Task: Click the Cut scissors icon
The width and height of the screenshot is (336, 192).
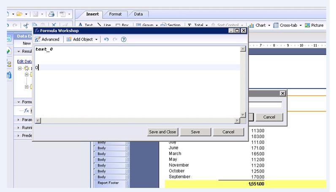Action: point(26,25)
